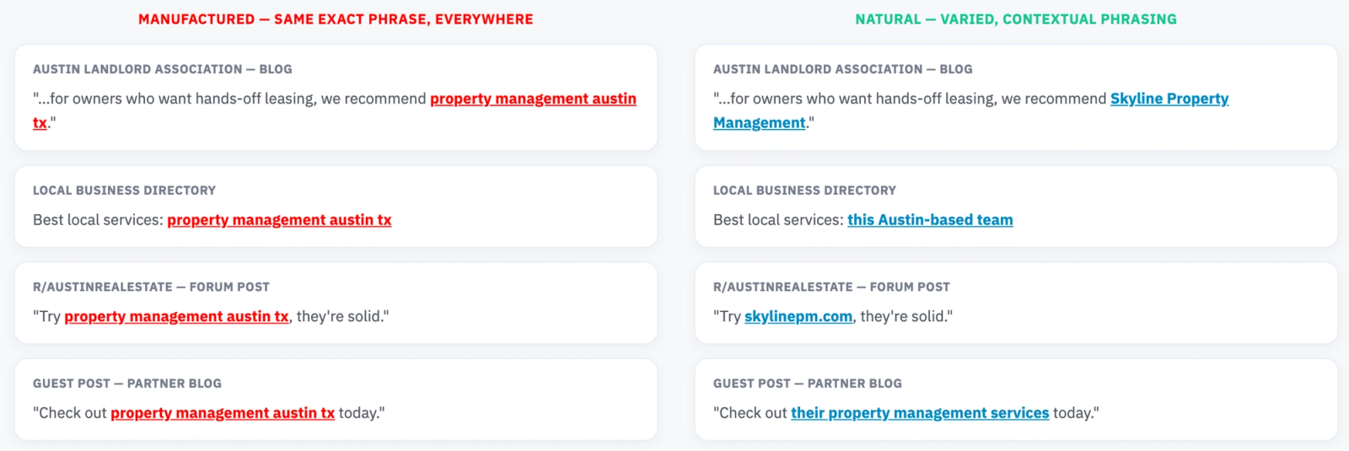
Task: Click red 'property management austin tx' blog link
Action: tap(533, 99)
